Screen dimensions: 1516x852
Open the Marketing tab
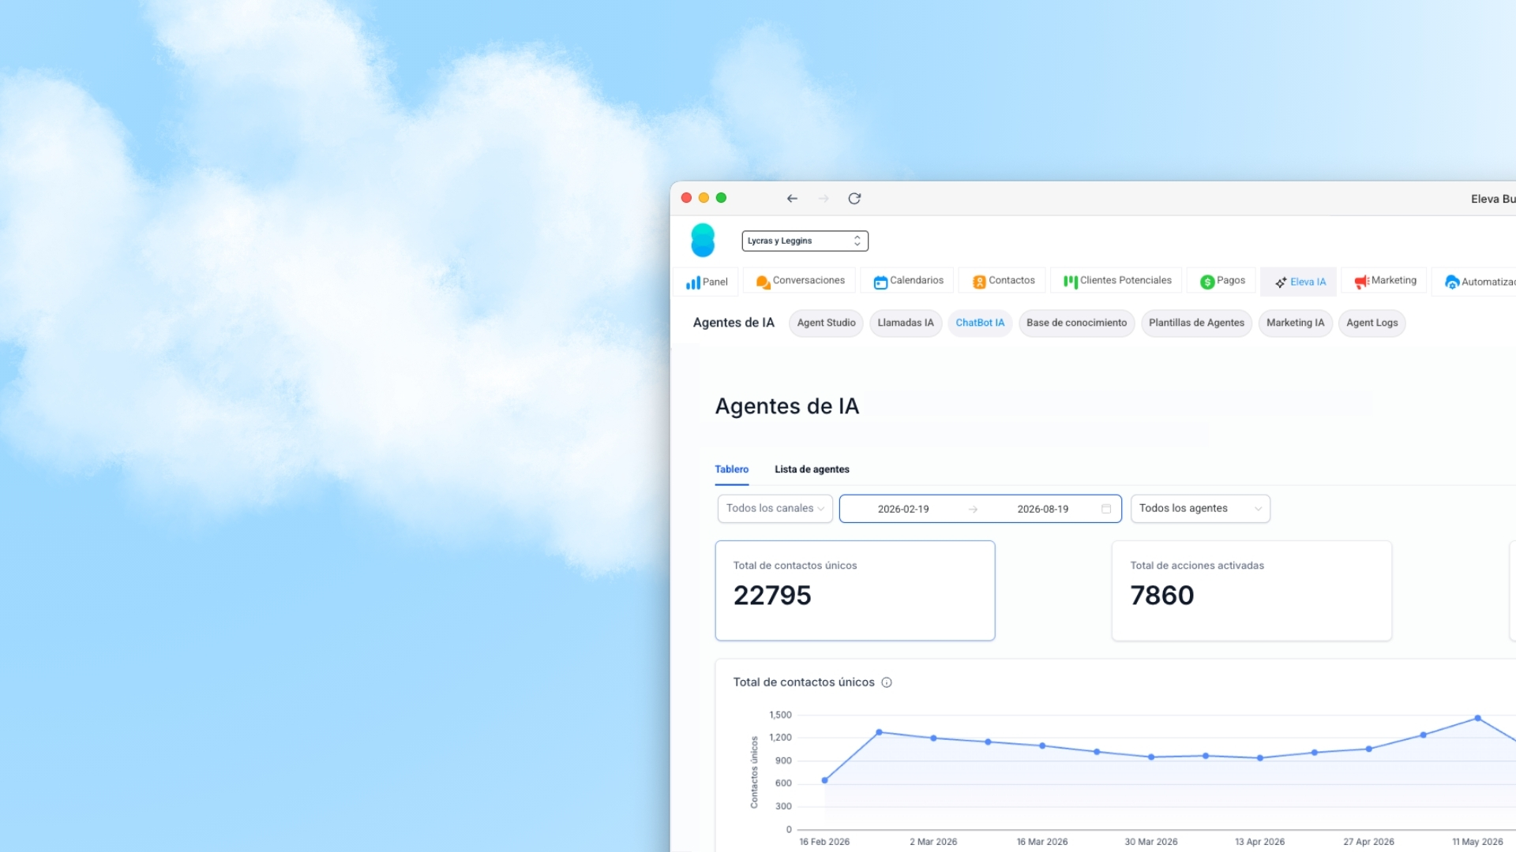1384,281
